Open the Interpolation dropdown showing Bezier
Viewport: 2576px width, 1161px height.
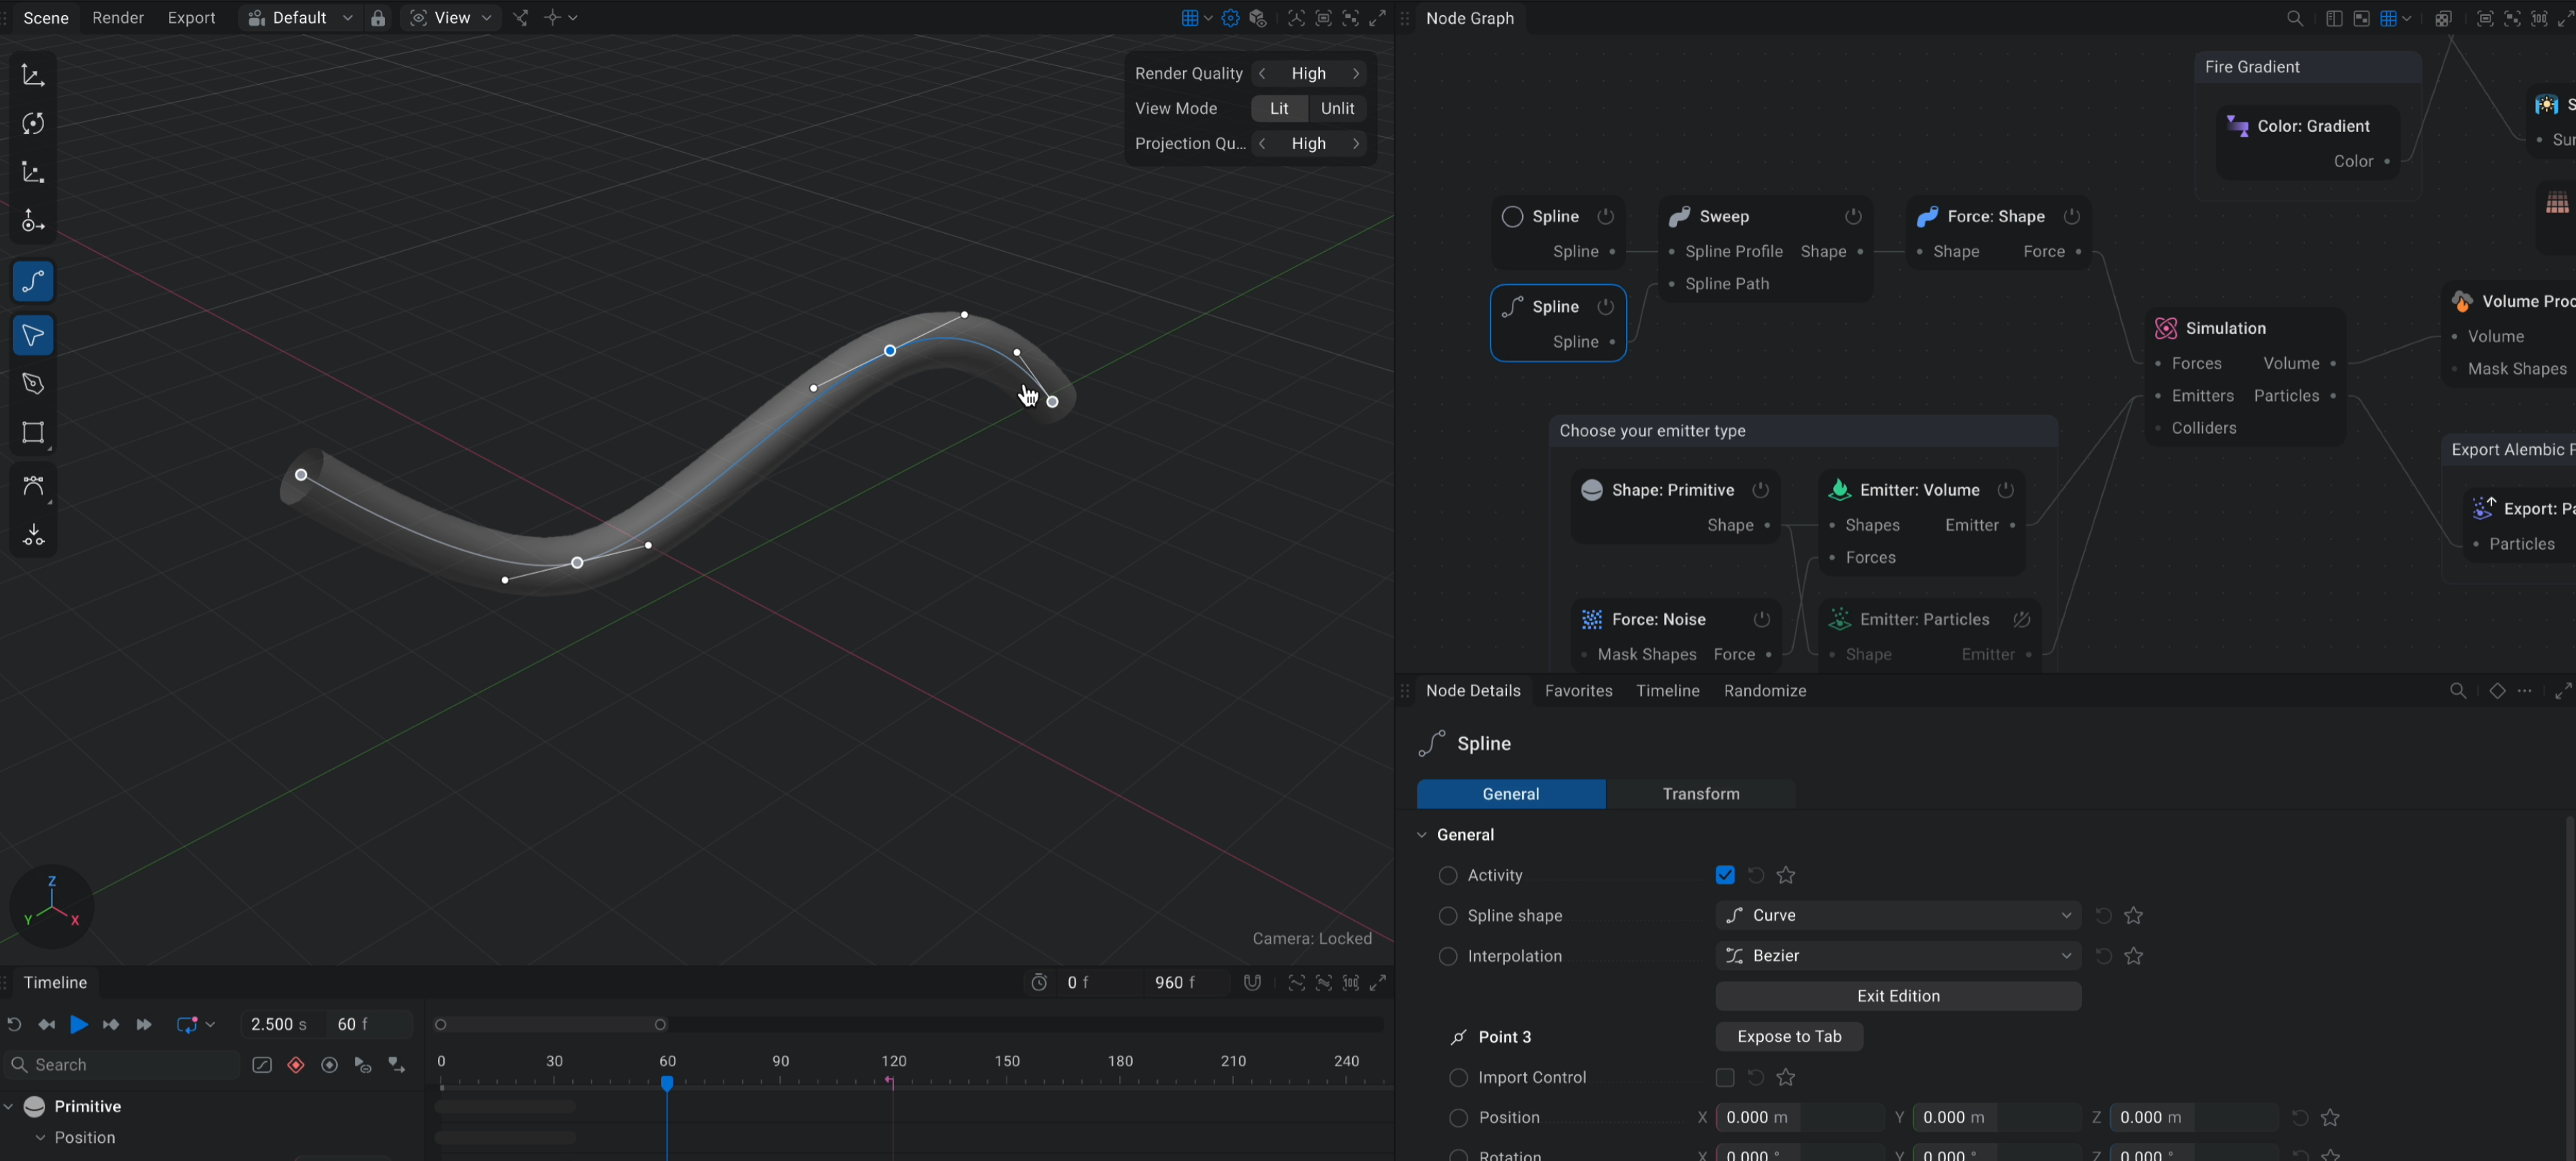1897,955
